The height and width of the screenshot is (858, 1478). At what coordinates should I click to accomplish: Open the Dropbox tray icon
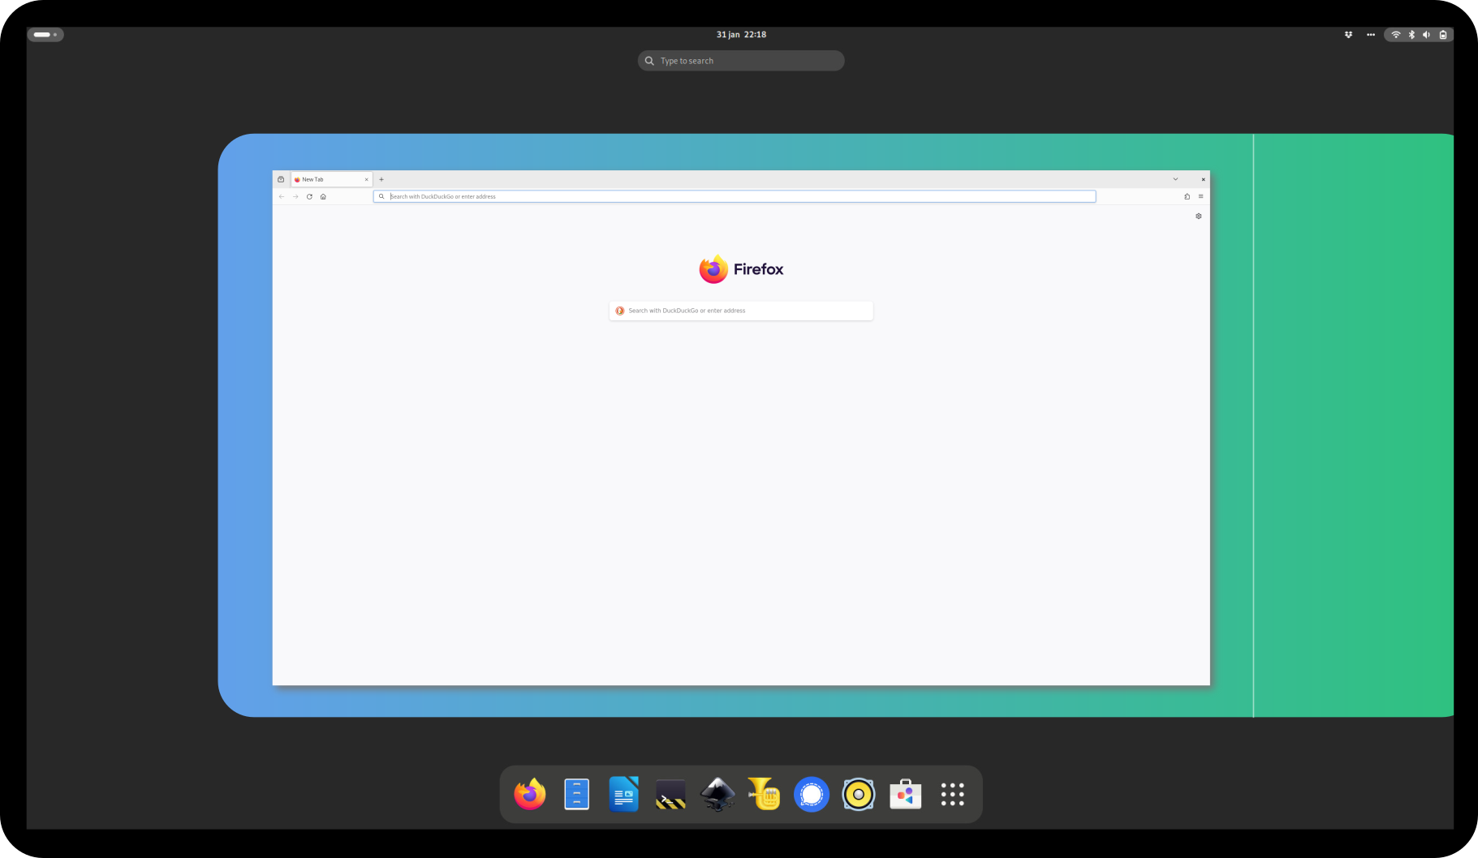[1349, 35]
